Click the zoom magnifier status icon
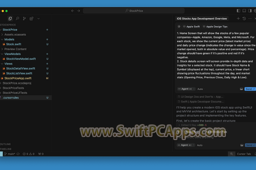This screenshot has height=170, width=256. click(231, 154)
